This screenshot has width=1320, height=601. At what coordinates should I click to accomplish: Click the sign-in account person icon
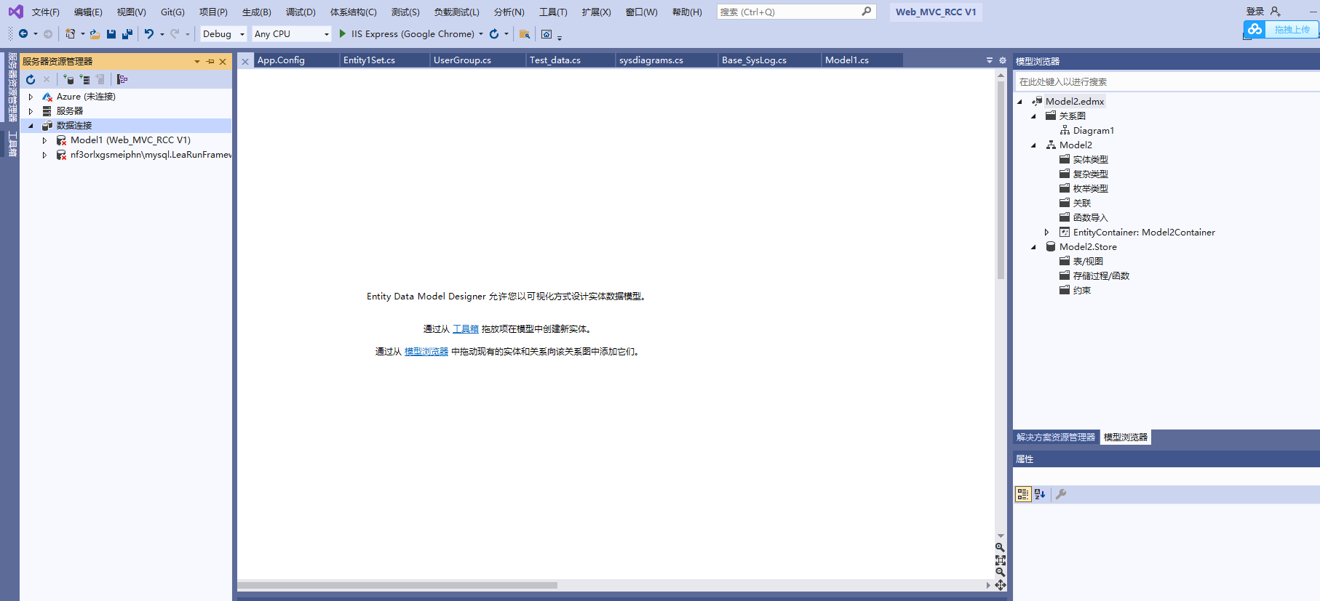click(1275, 12)
